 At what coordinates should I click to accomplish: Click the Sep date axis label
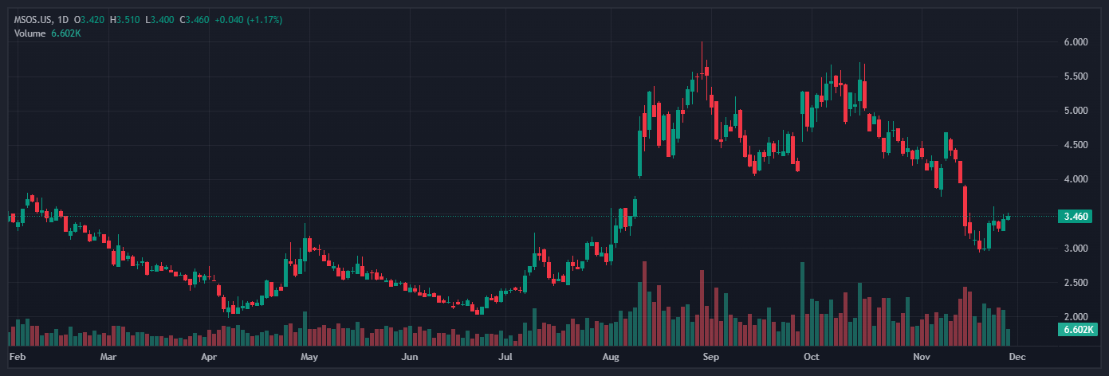(711, 358)
